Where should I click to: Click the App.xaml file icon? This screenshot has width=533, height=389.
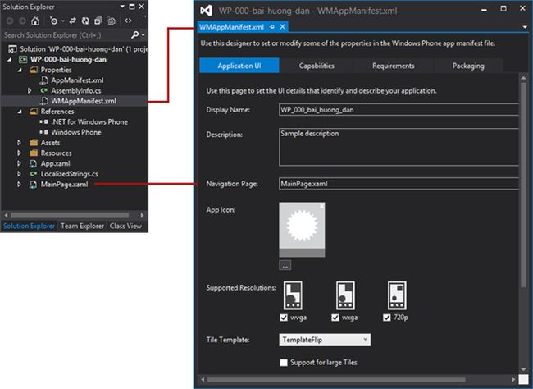tap(33, 163)
